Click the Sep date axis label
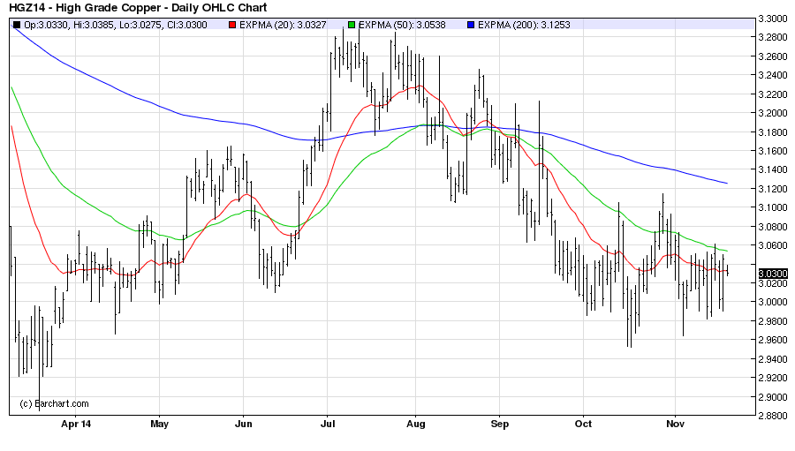Viewport: 795px width, 451px height. point(499,425)
